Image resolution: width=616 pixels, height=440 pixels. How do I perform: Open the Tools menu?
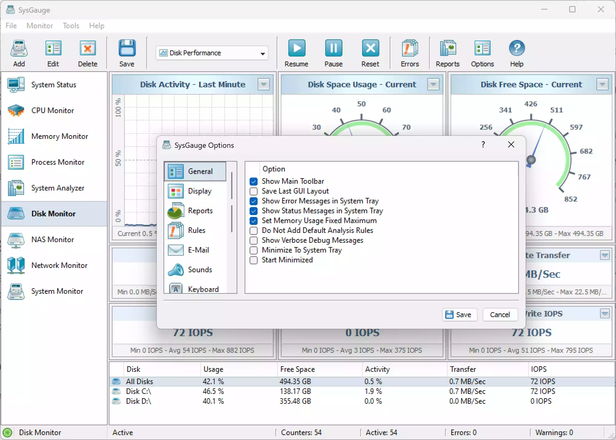point(71,26)
